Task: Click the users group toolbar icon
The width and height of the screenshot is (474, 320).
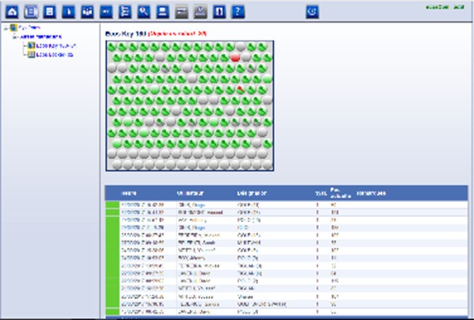Action: pos(87,11)
